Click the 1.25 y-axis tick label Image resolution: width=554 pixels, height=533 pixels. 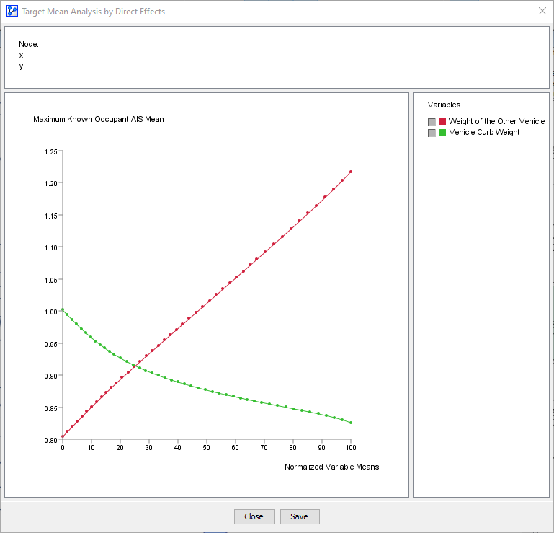51,151
